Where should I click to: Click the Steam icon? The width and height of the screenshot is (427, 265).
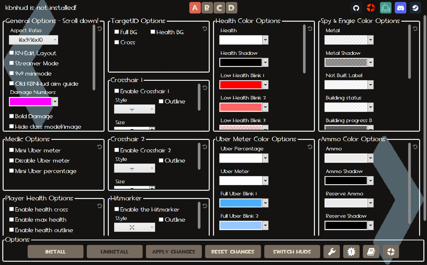415,8
